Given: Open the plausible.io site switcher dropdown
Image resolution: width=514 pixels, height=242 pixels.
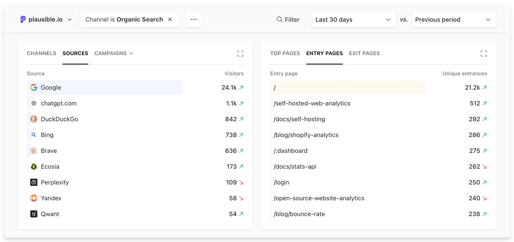Looking at the screenshot, I should (46, 20).
